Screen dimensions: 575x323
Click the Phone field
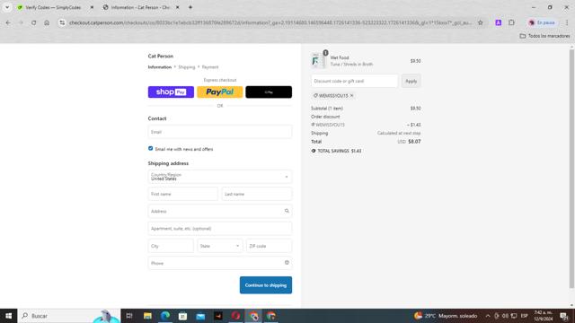point(220,263)
